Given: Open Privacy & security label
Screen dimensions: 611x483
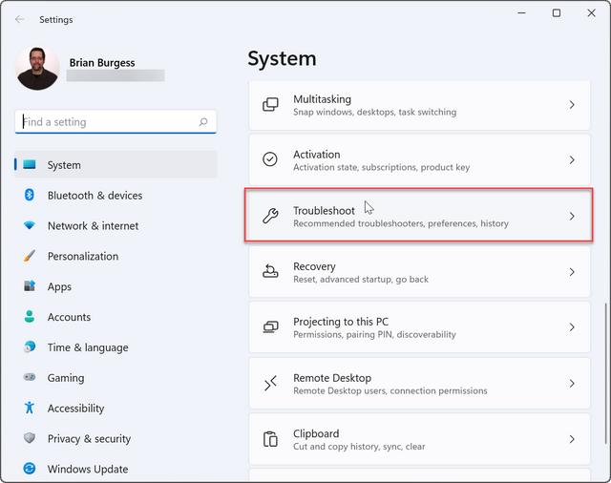Looking at the screenshot, I should [x=89, y=438].
